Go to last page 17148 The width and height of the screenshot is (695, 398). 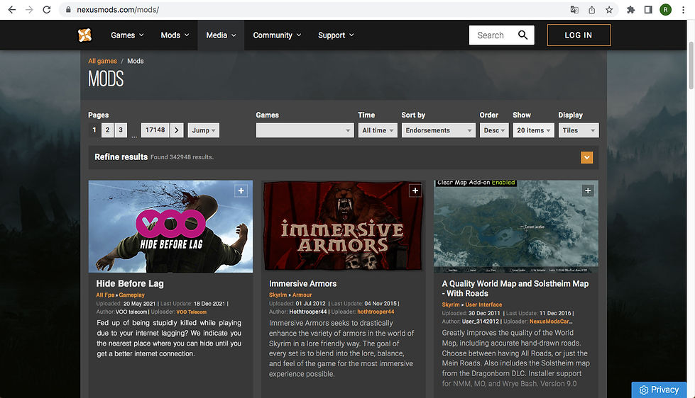pos(155,130)
